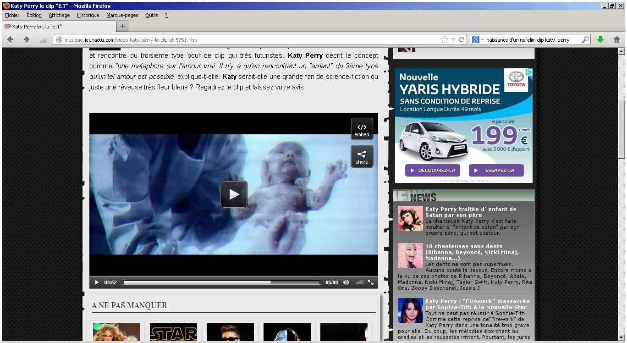
Task: Play the video with center play button
Action: 234,194
